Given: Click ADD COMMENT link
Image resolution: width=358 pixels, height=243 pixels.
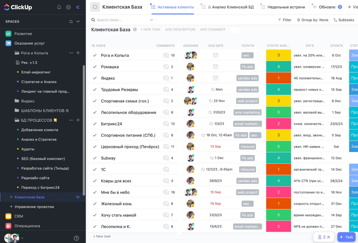Looking at the screenshot, I should (x=213, y=30).
